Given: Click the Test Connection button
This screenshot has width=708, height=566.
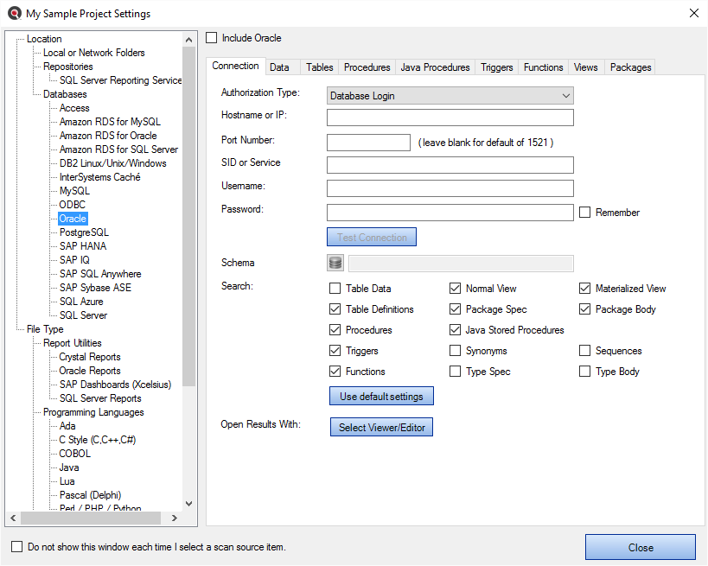Looking at the screenshot, I should (x=372, y=237).
